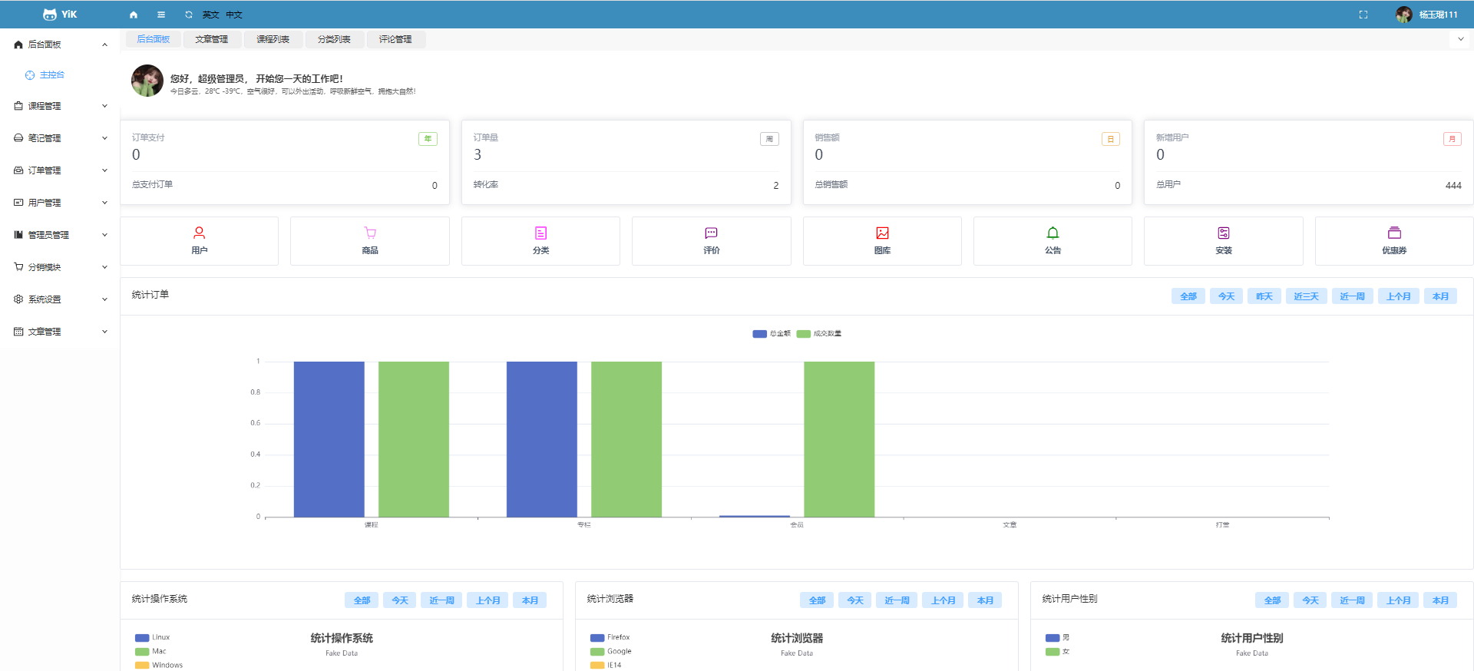Toggle 男 legend in 统计用户性别 chart

1057,637
